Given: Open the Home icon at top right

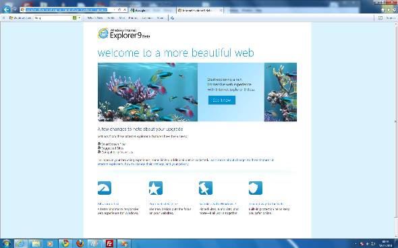Looking at the screenshot, I should tap(383, 10).
